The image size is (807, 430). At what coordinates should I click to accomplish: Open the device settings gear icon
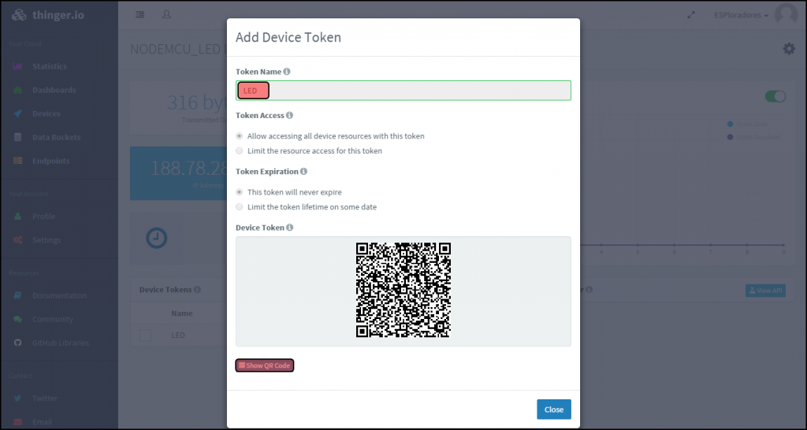pyautogui.click(x=789, y=49)
